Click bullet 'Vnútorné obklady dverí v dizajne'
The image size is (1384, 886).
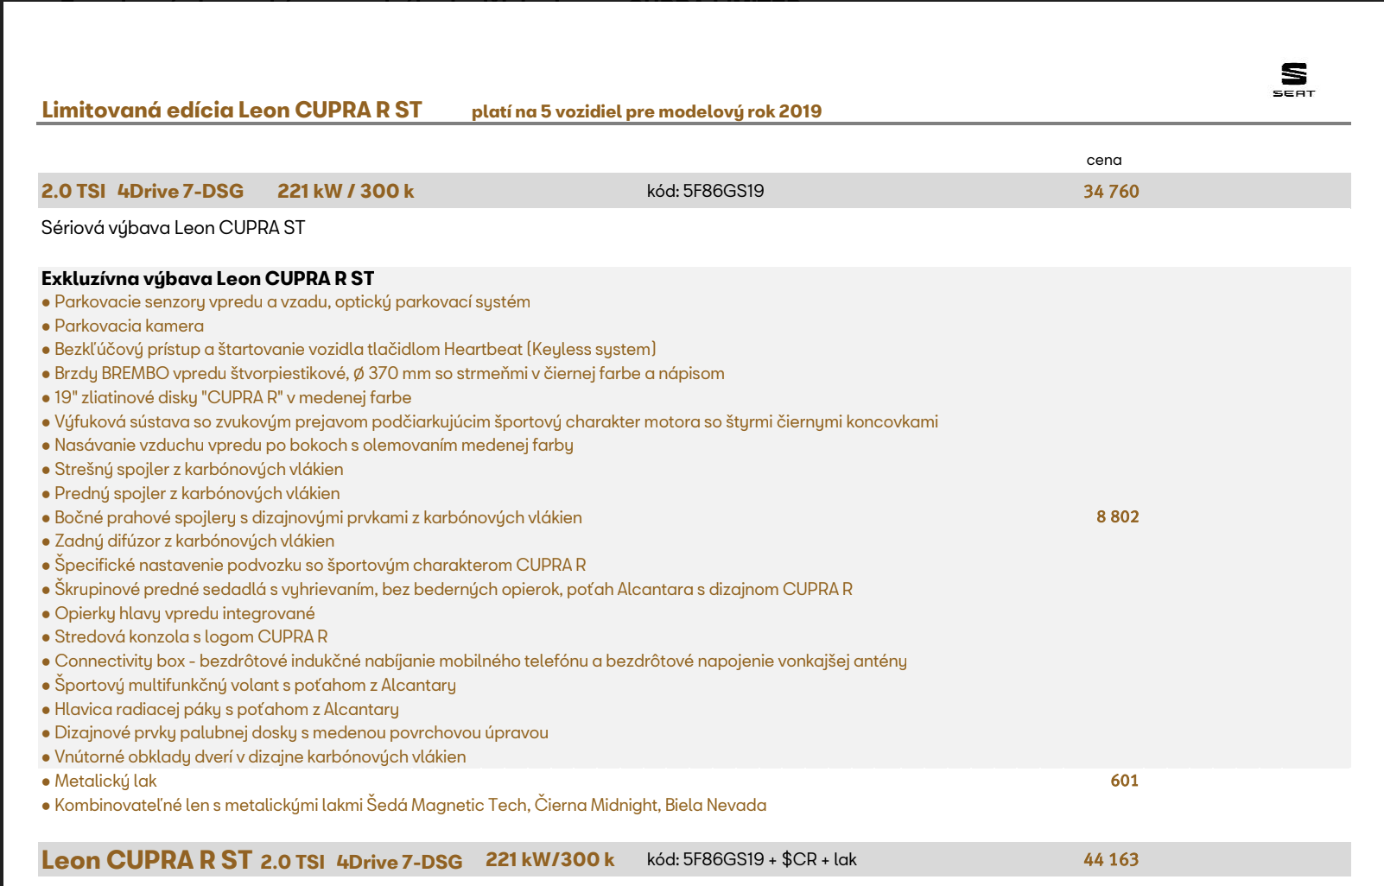coord(254,757)
